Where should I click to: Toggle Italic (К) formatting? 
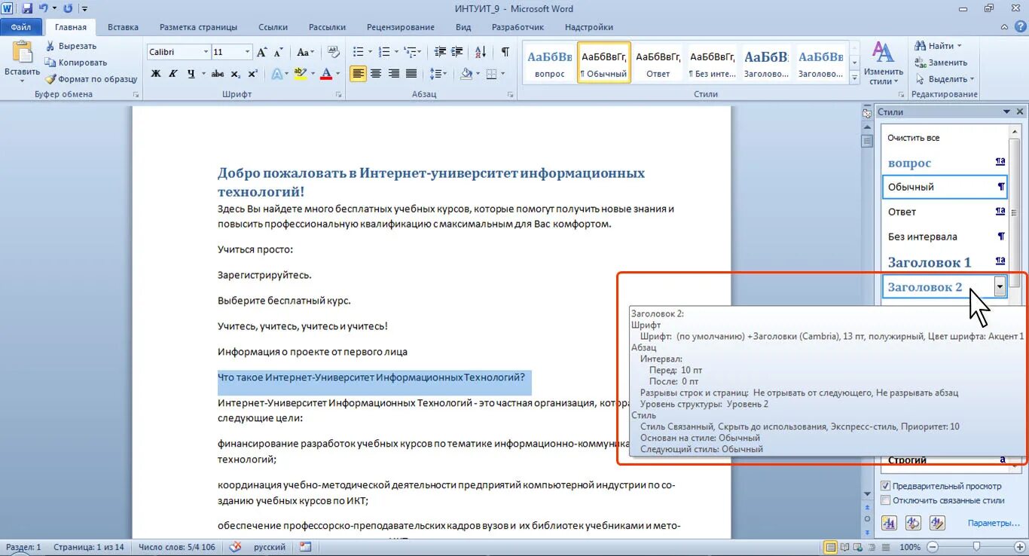click(x=173, y=74)
